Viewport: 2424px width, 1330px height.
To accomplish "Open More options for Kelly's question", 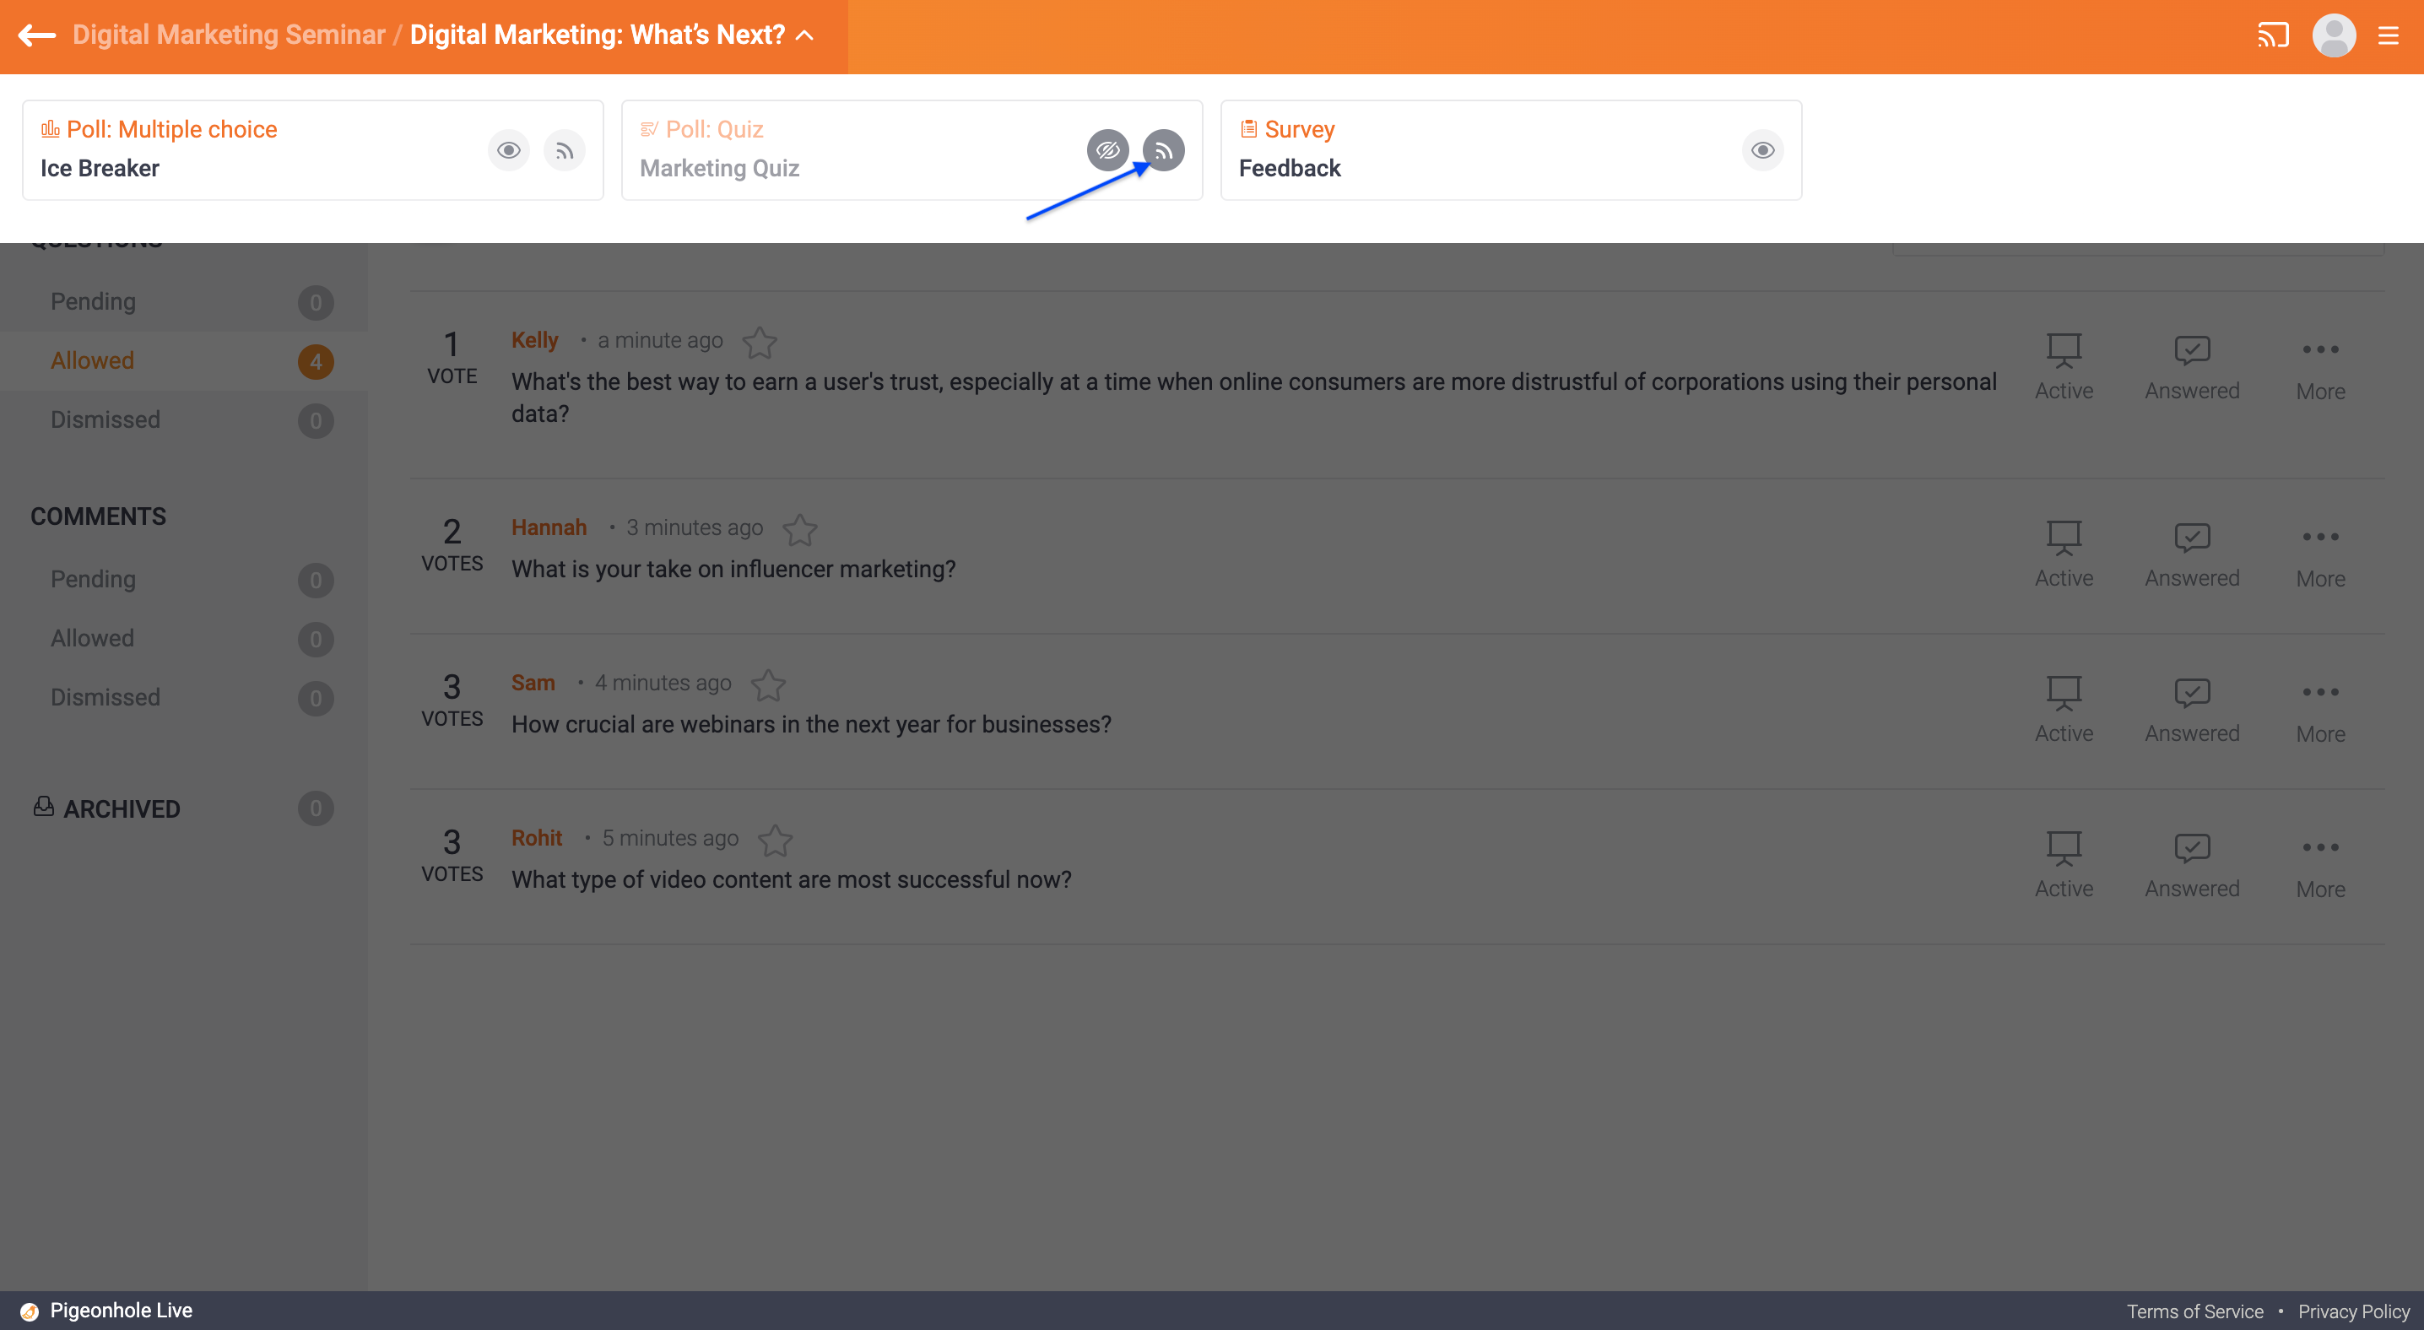I will [x=2320, y=368].
